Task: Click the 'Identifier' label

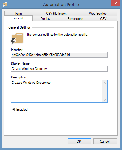Action: click(x=17, y=50)
